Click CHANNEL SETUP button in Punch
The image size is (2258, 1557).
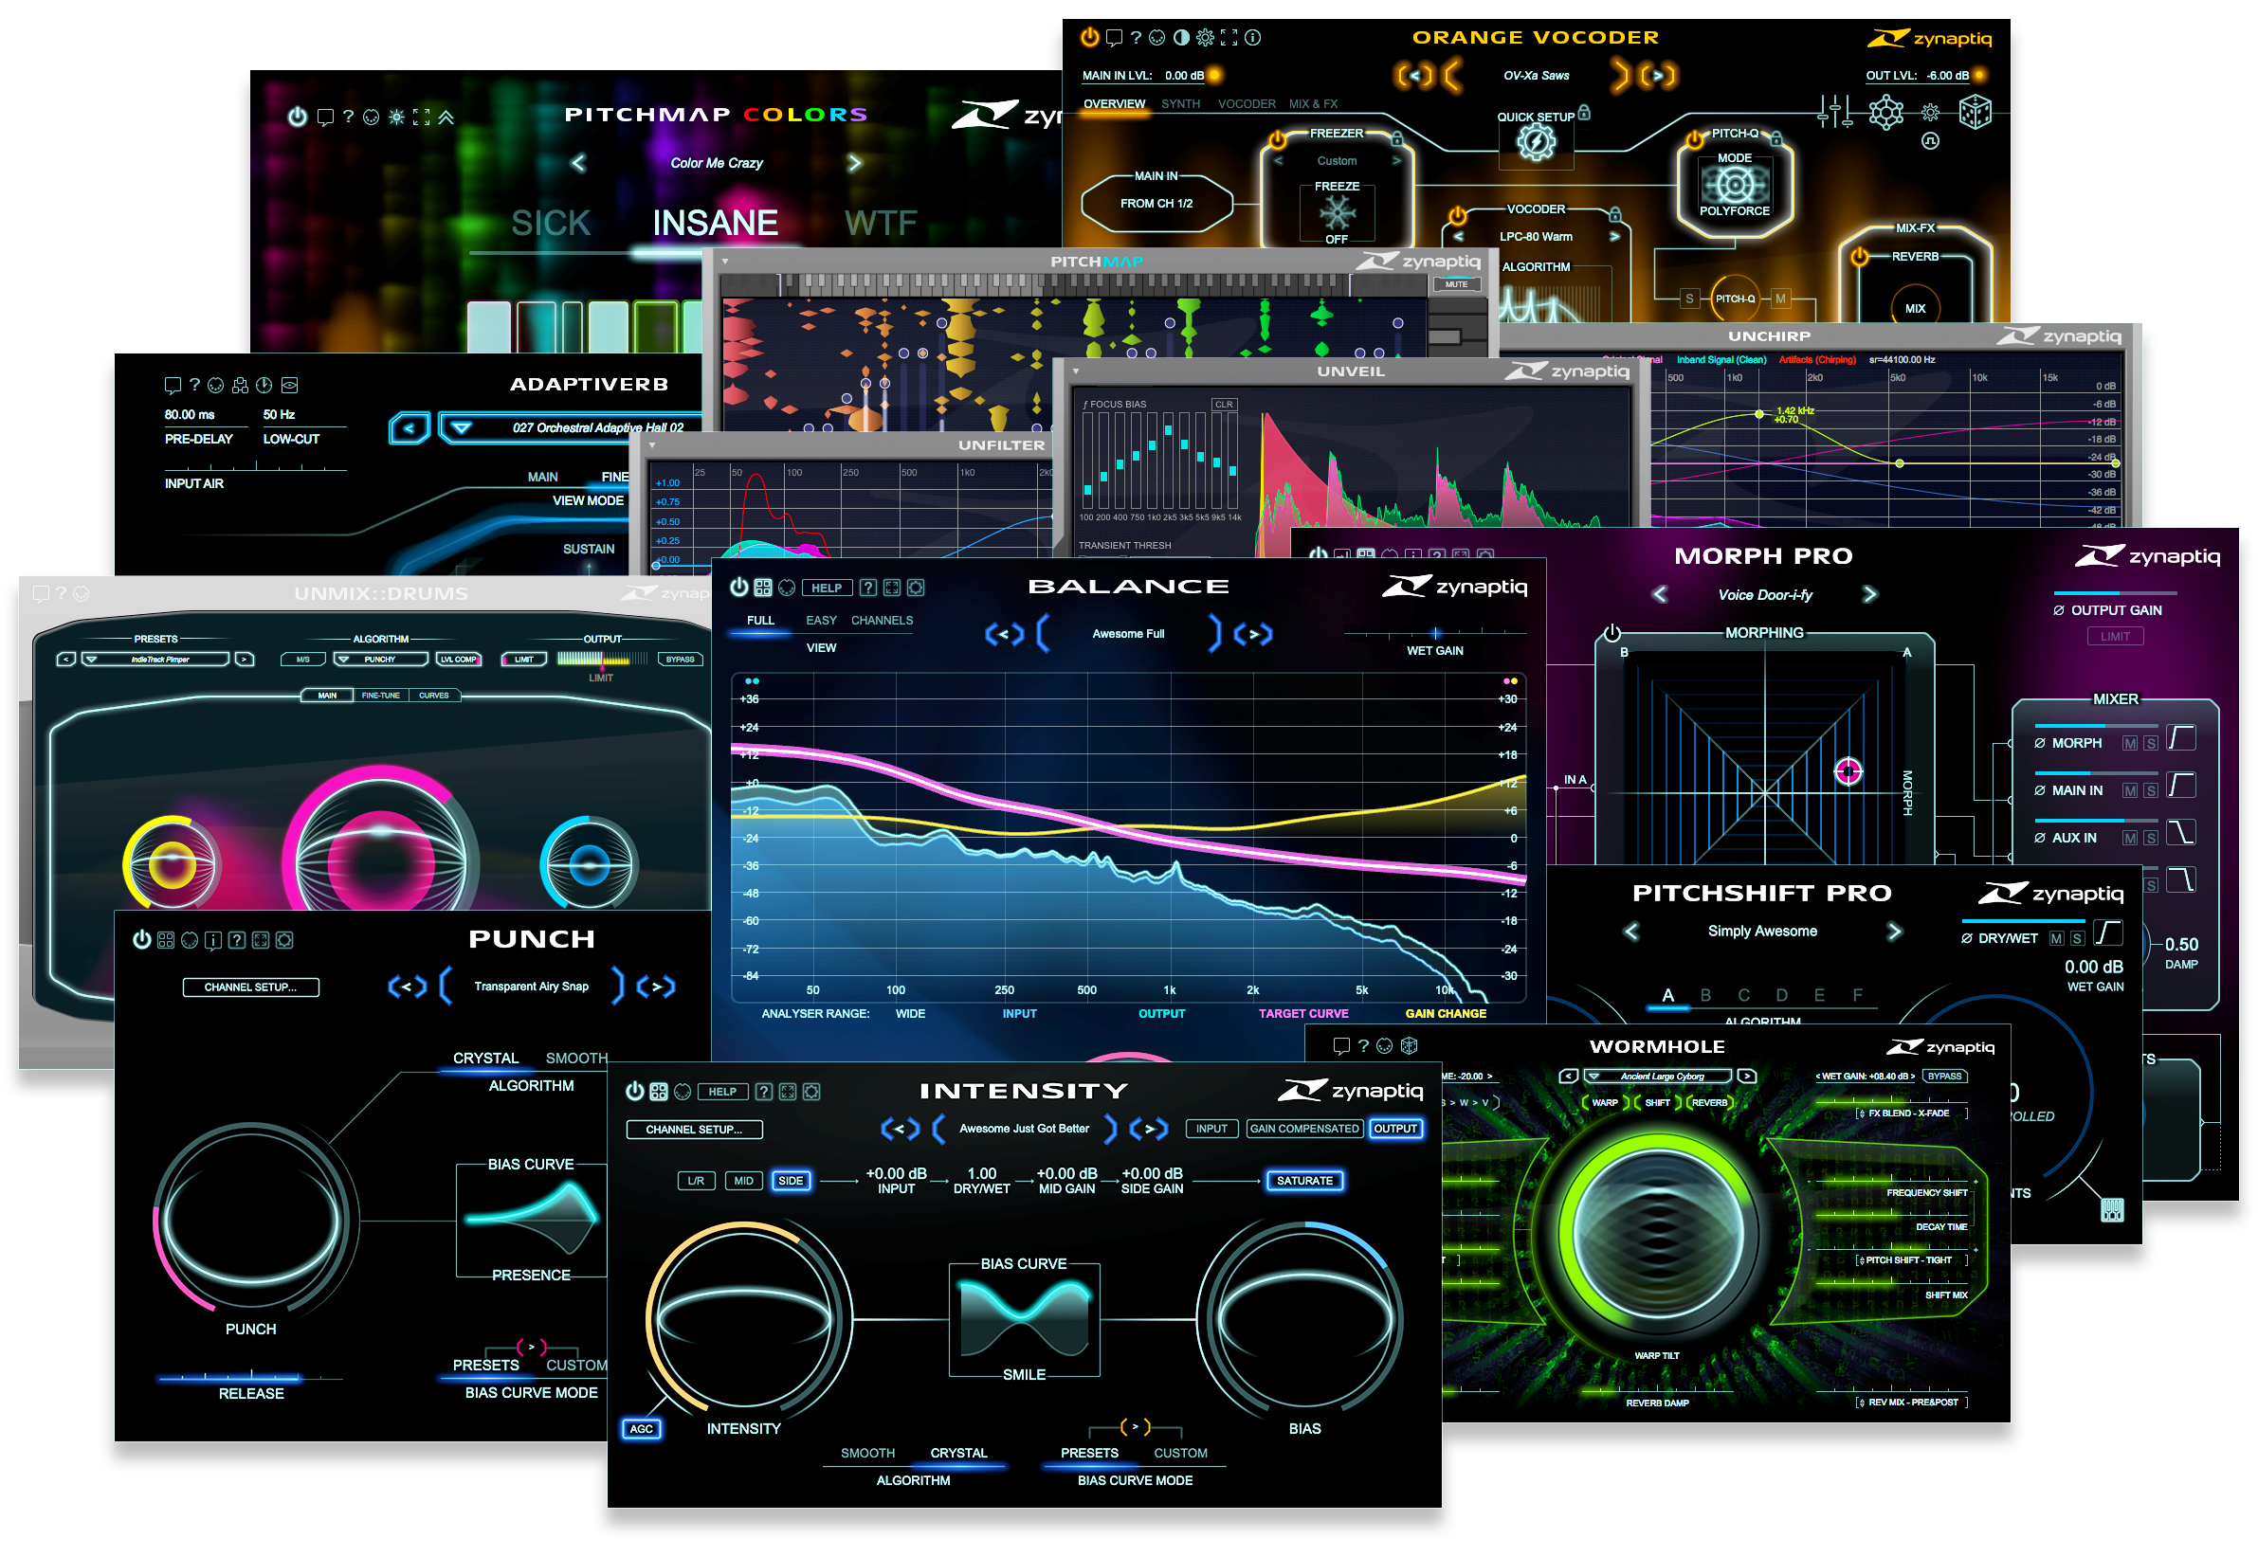251,987
